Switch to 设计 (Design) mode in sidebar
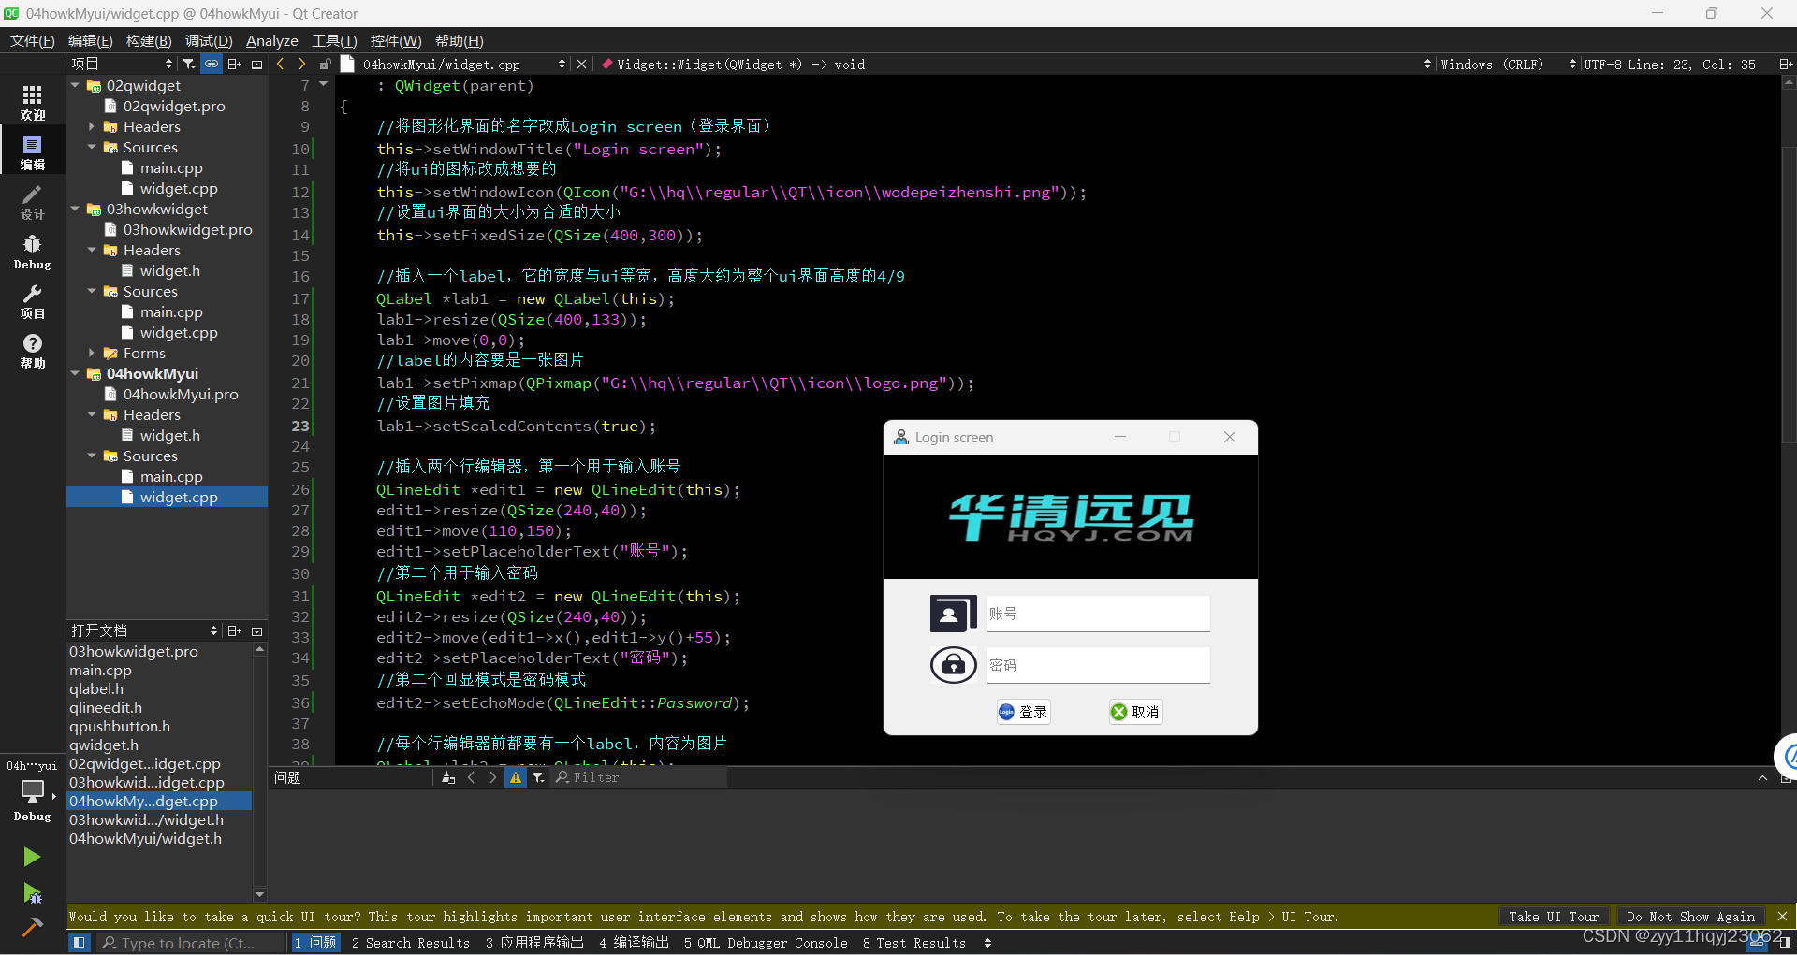The width and height of the screenshot is (1797, 955). pos(33,201)
